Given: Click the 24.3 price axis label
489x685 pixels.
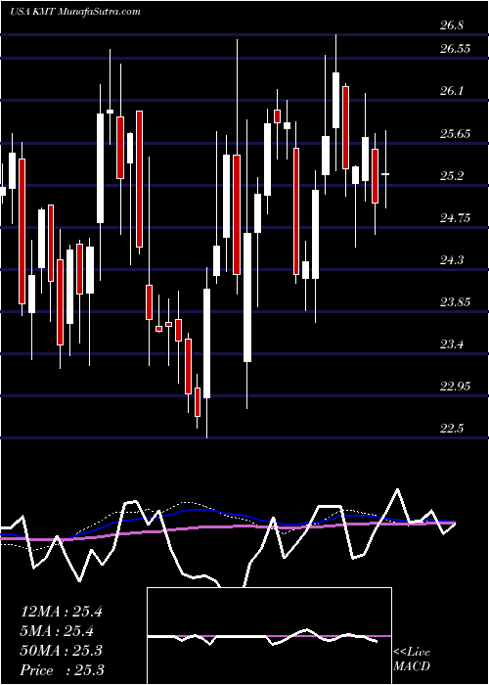Looking at the screenshot, I should pyautogui.click(x=454, y=261).
